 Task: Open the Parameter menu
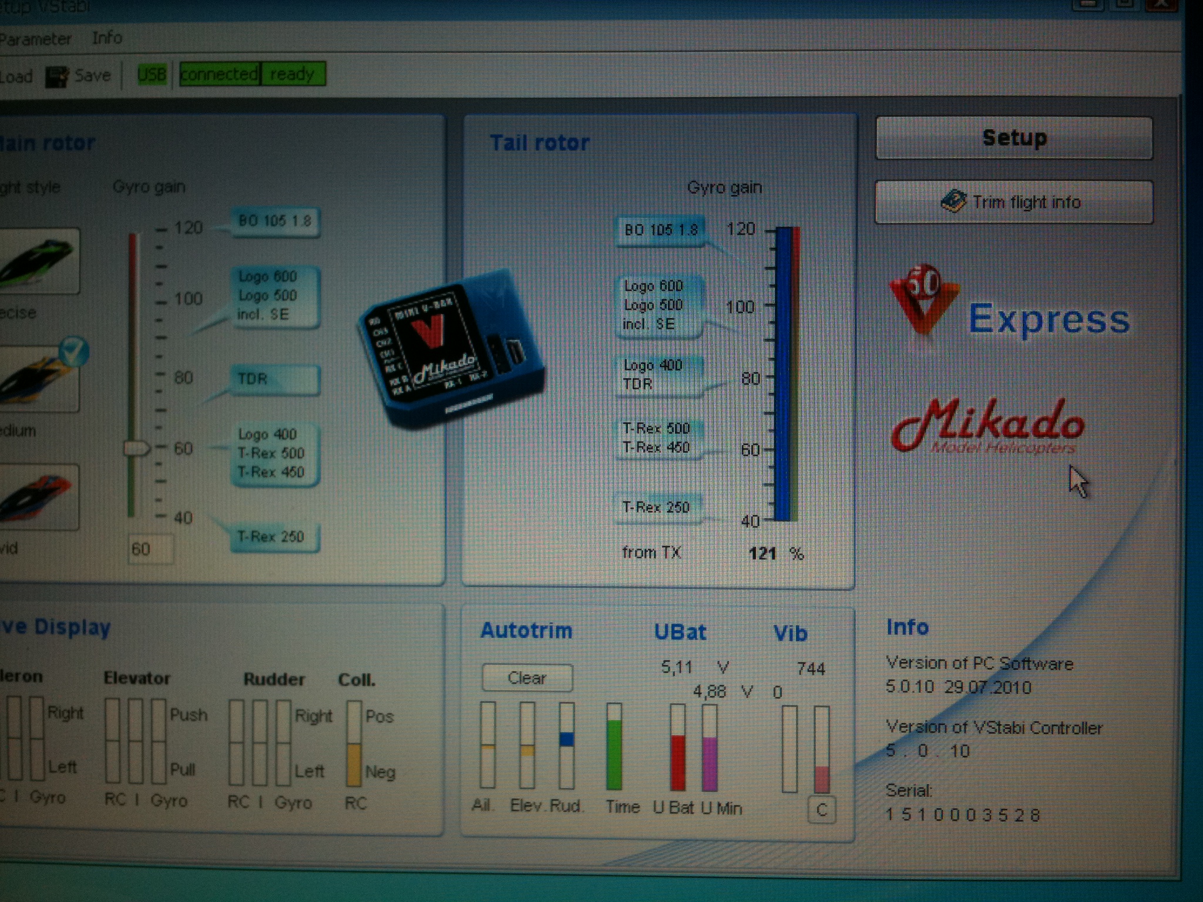(35, 39)
